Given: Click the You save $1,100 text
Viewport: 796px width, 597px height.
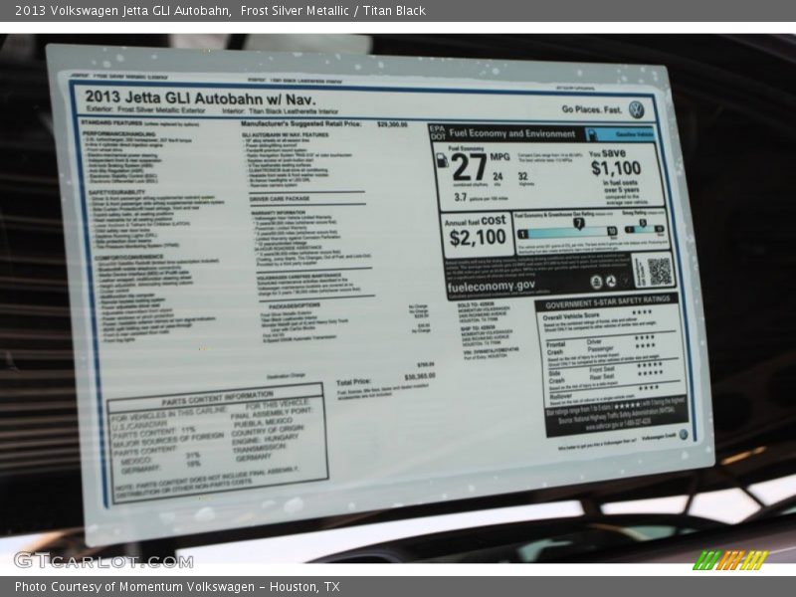Looking at the screenshot, I should click(x=615, y=163).
